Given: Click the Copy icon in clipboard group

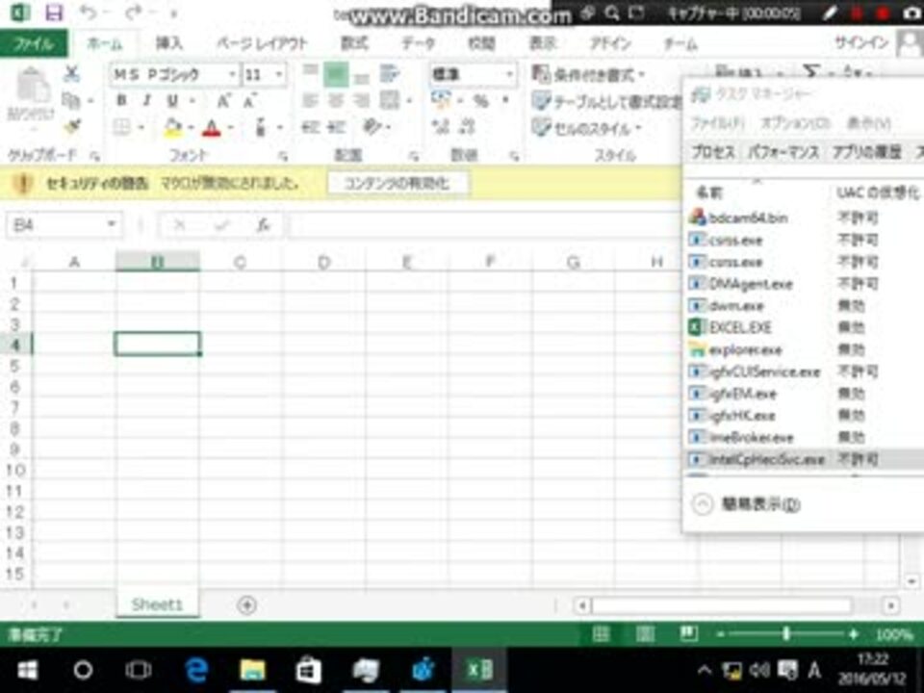Looking at the screenshot, I should (71, 100).
